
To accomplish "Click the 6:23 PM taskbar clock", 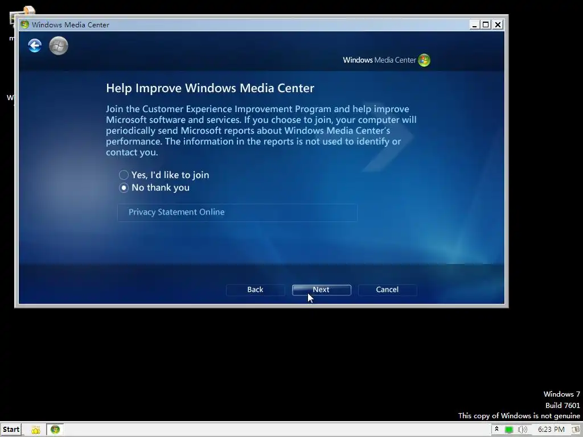I will click(x=551, y=430).
